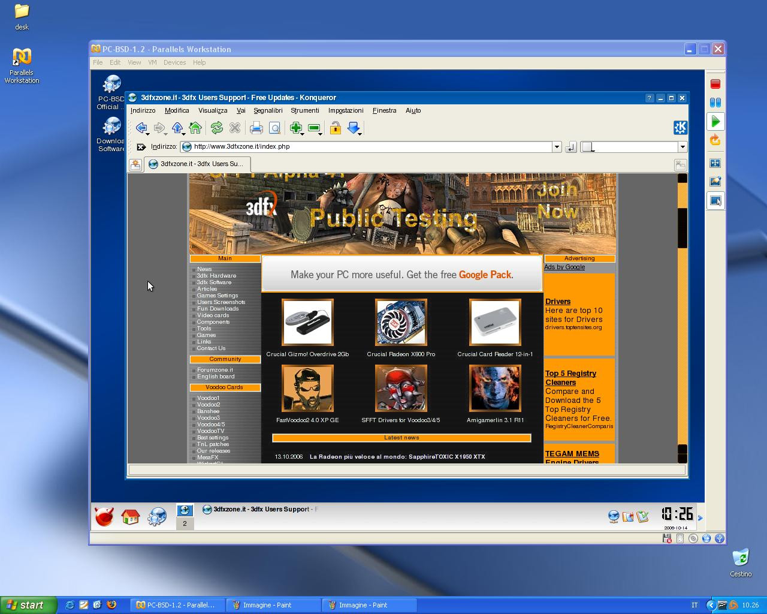Click the Google Pack banner ad
767x614 pixels.
[402, 275]
